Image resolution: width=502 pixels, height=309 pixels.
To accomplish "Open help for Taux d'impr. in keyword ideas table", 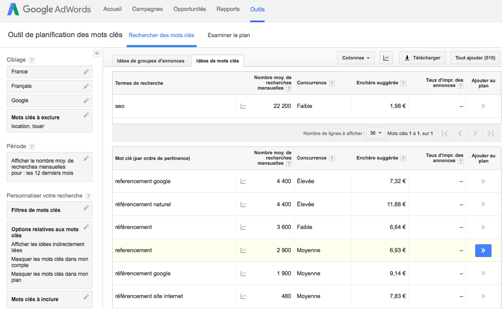I will pyautogui.click(x=460, y=161).
